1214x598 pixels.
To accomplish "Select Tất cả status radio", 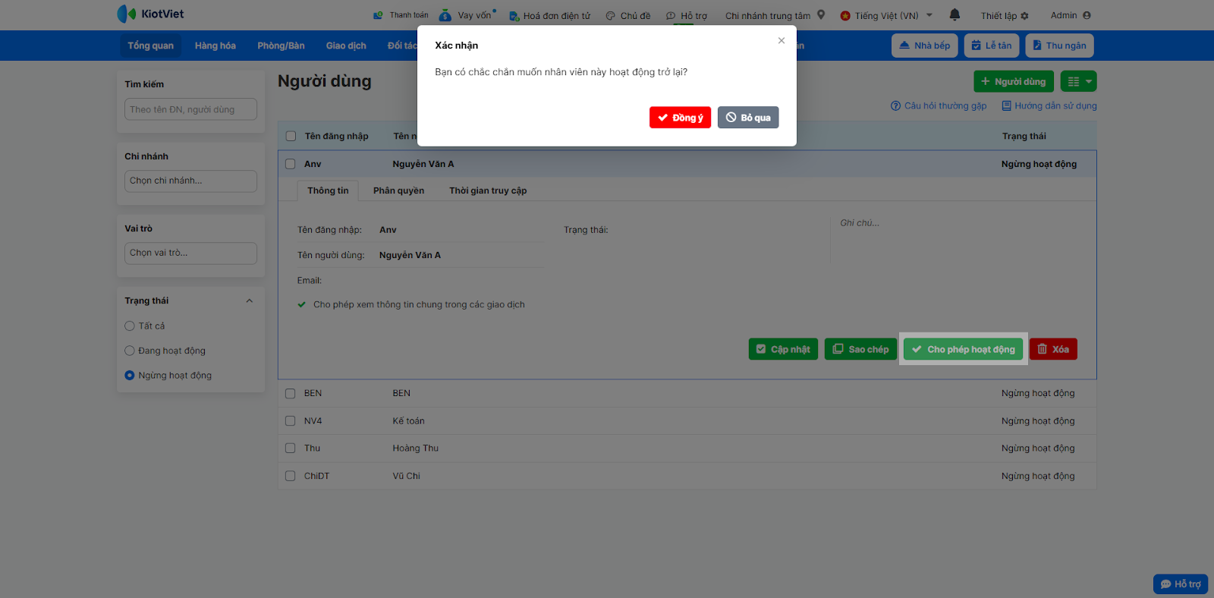I will click(x=130, y=326).
